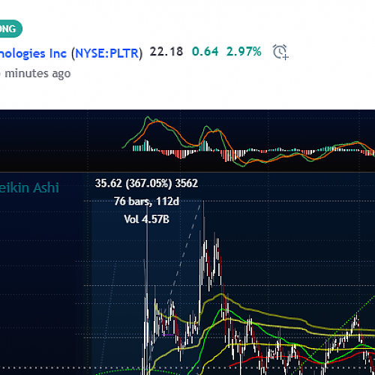Click the alarm clock add-alert icon
This screenshot has height=375, width=375.
280,52
